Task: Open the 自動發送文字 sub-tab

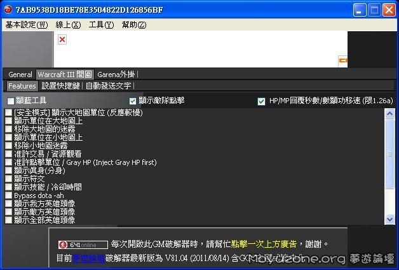Action: [x=109, y=86]
